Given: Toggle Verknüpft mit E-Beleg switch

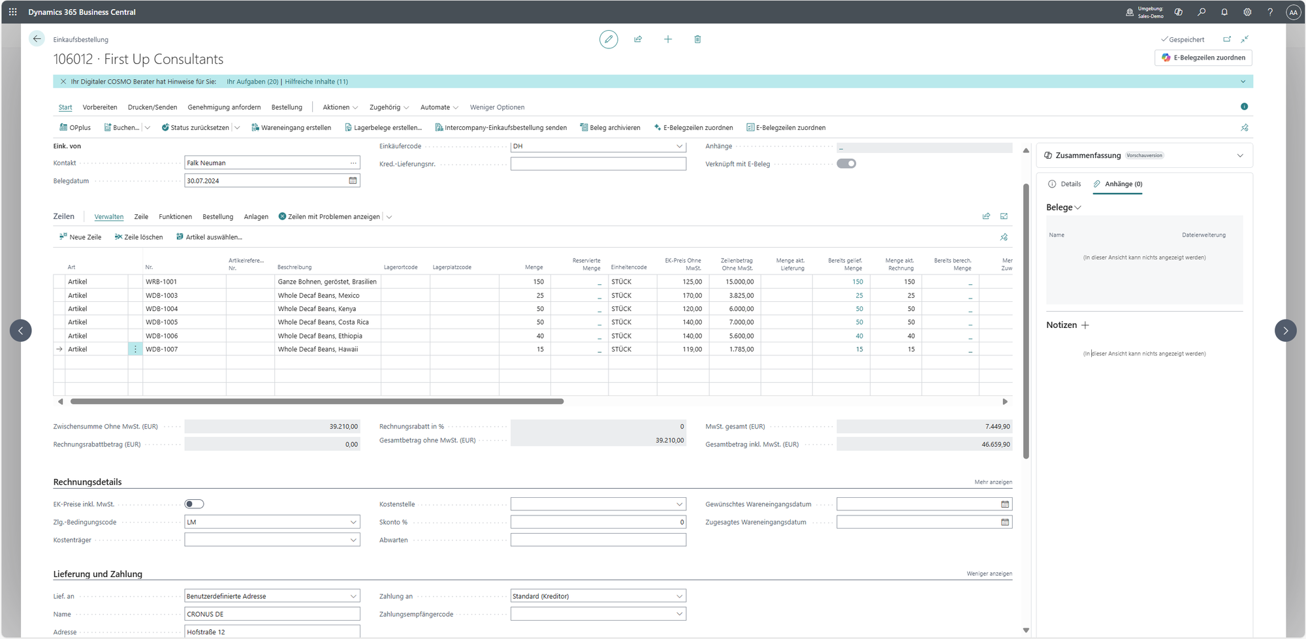Looking at the screenshot, I should 846,164.
